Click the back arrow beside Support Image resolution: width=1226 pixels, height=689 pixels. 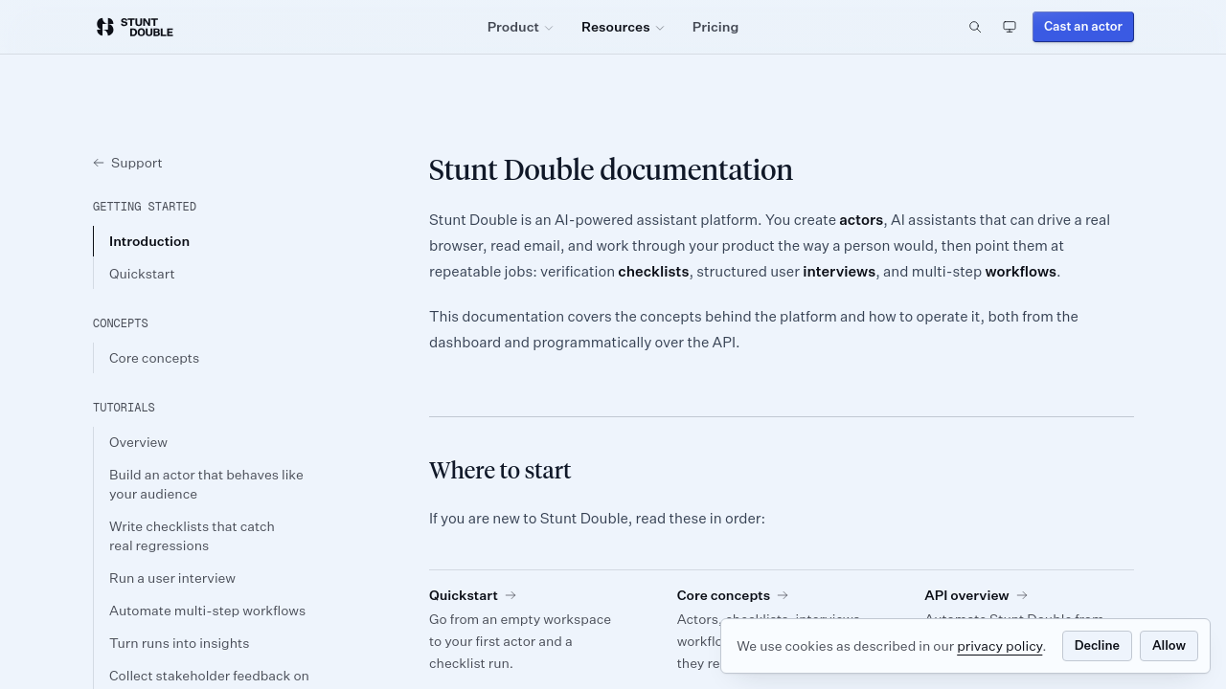click(99, 163)
